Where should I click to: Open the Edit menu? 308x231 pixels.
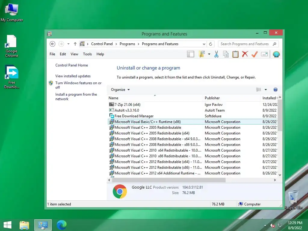tap(63, 54)
